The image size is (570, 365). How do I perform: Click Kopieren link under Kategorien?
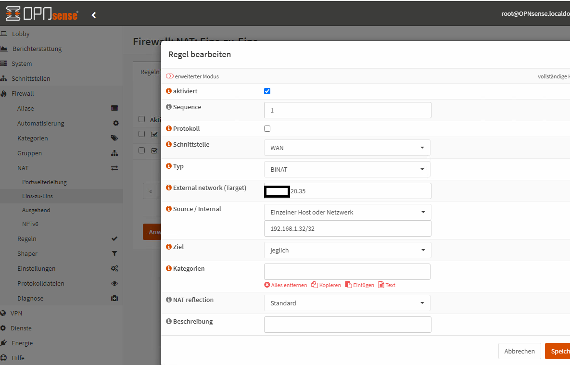[x=326, y=285]
